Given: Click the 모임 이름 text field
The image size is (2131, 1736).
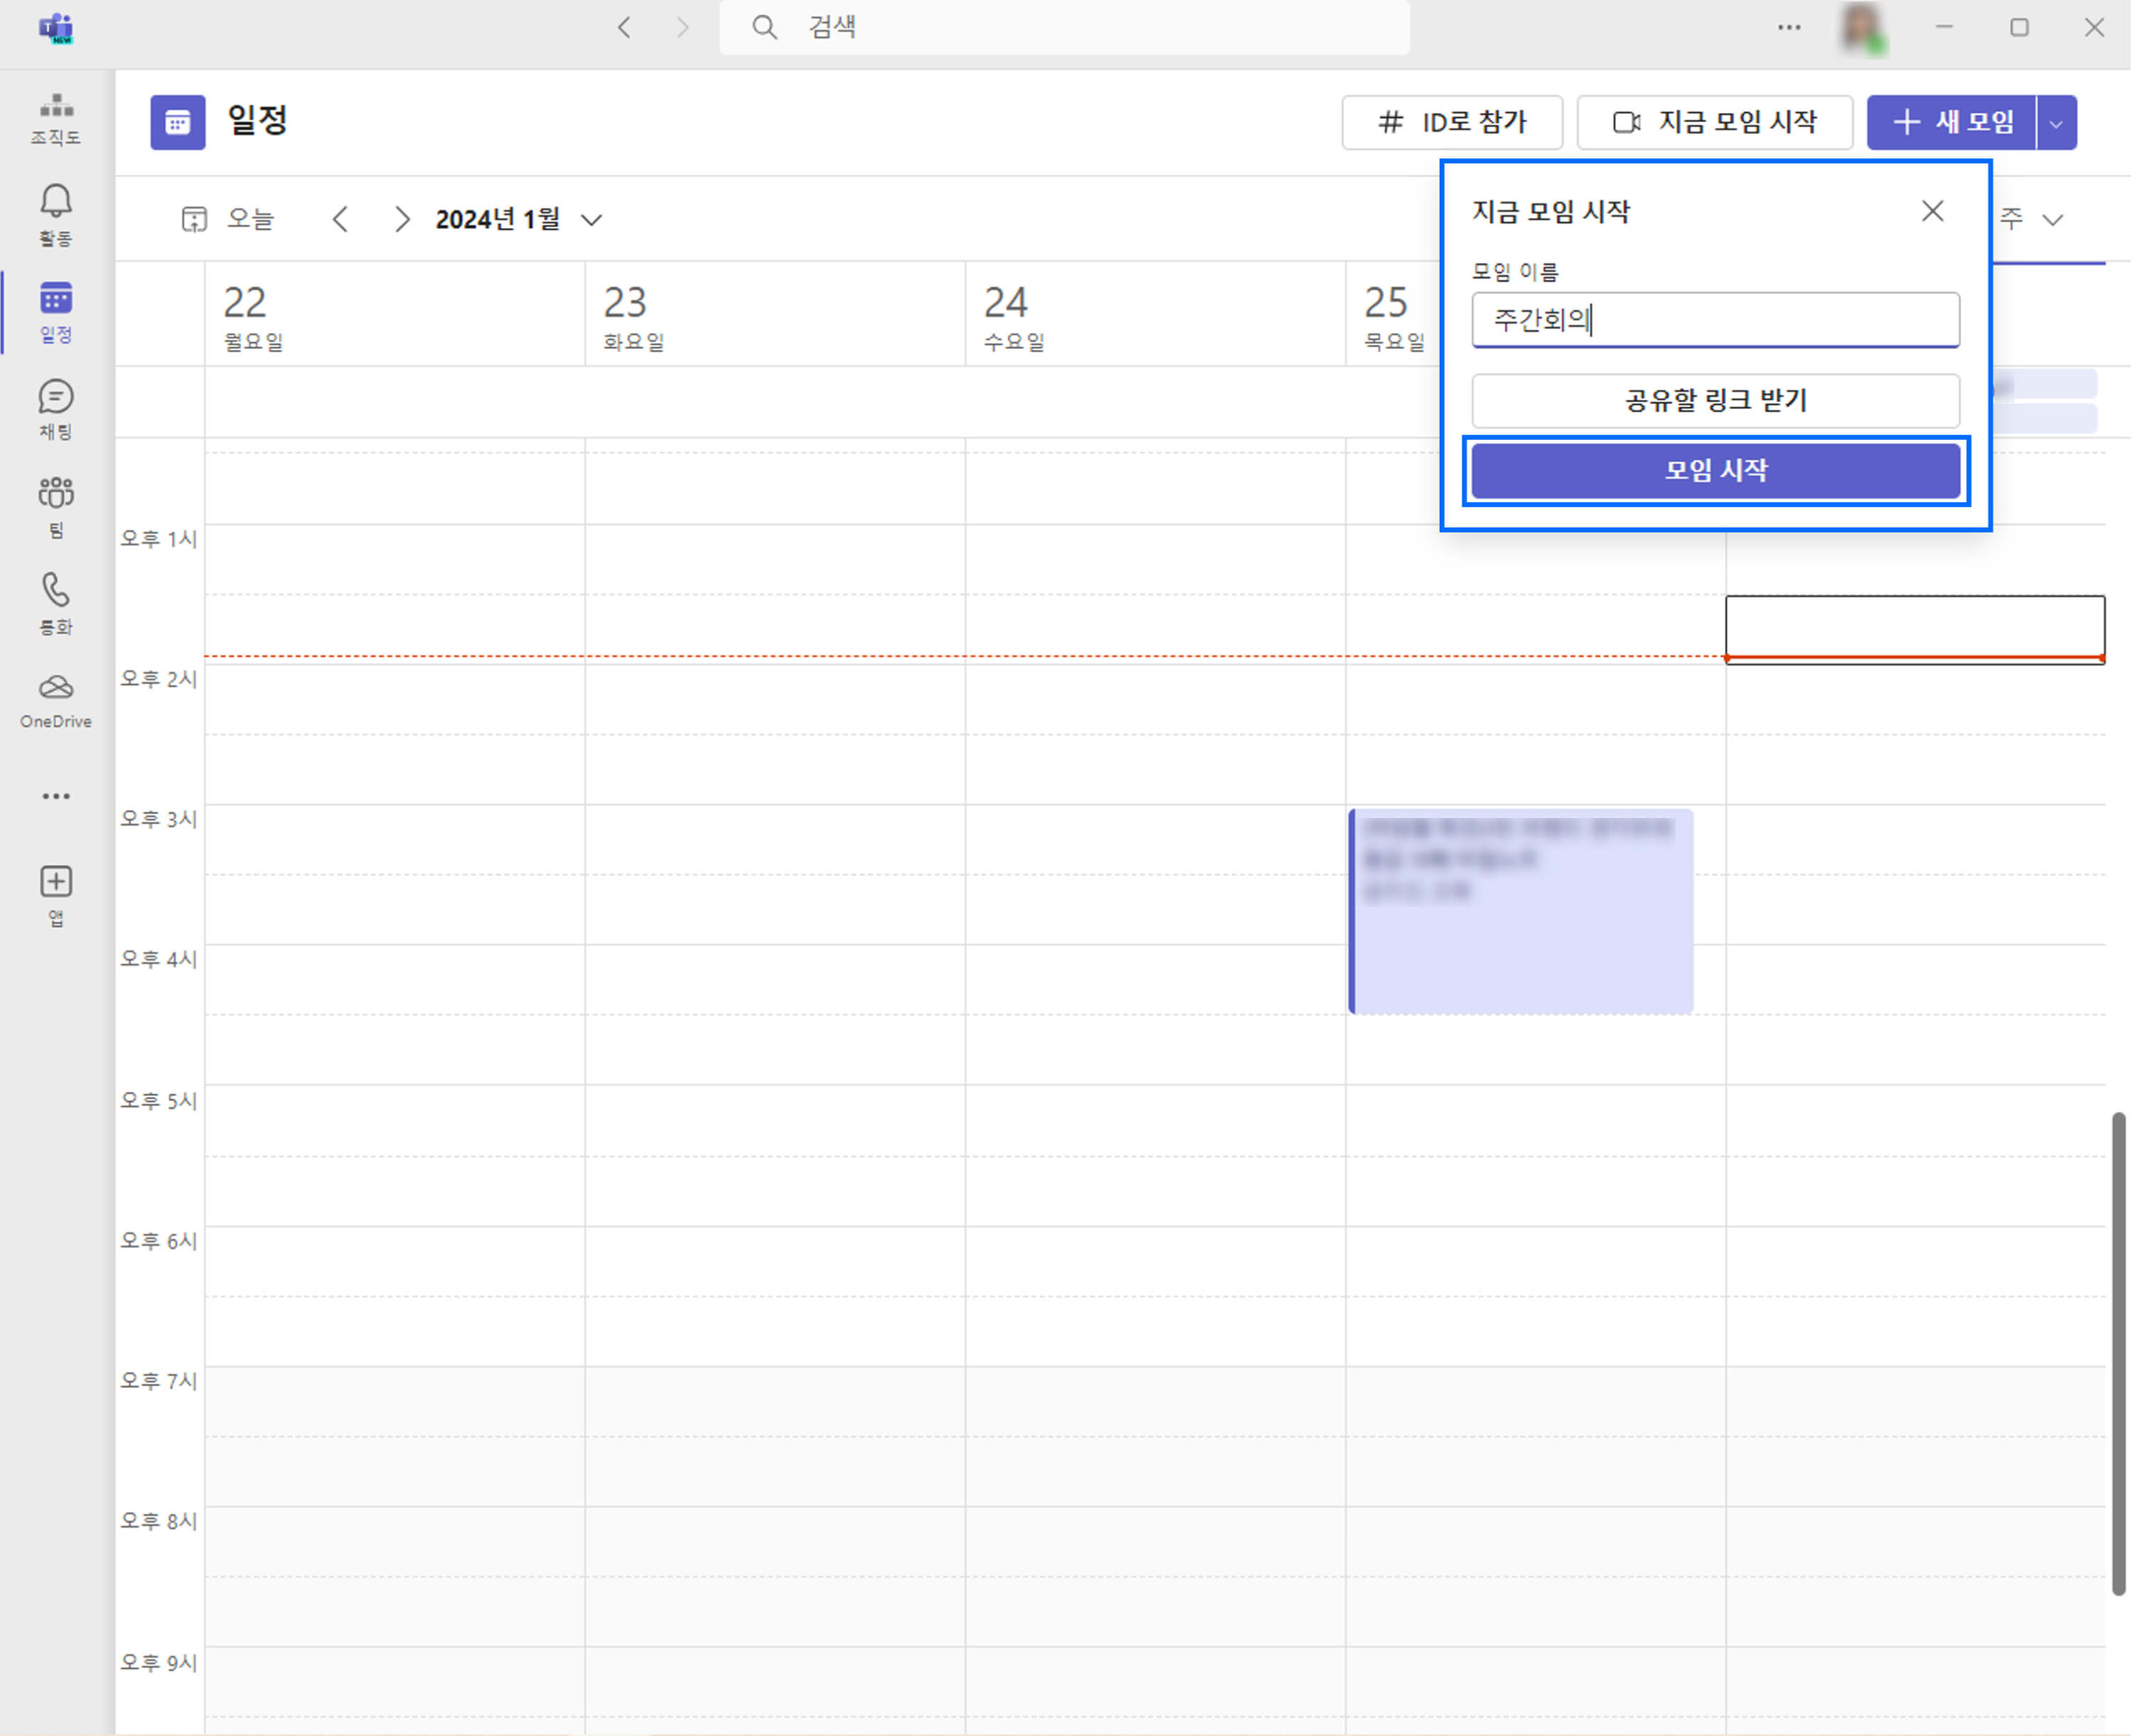Looking at the screenshot, I should pos(1715,320).
